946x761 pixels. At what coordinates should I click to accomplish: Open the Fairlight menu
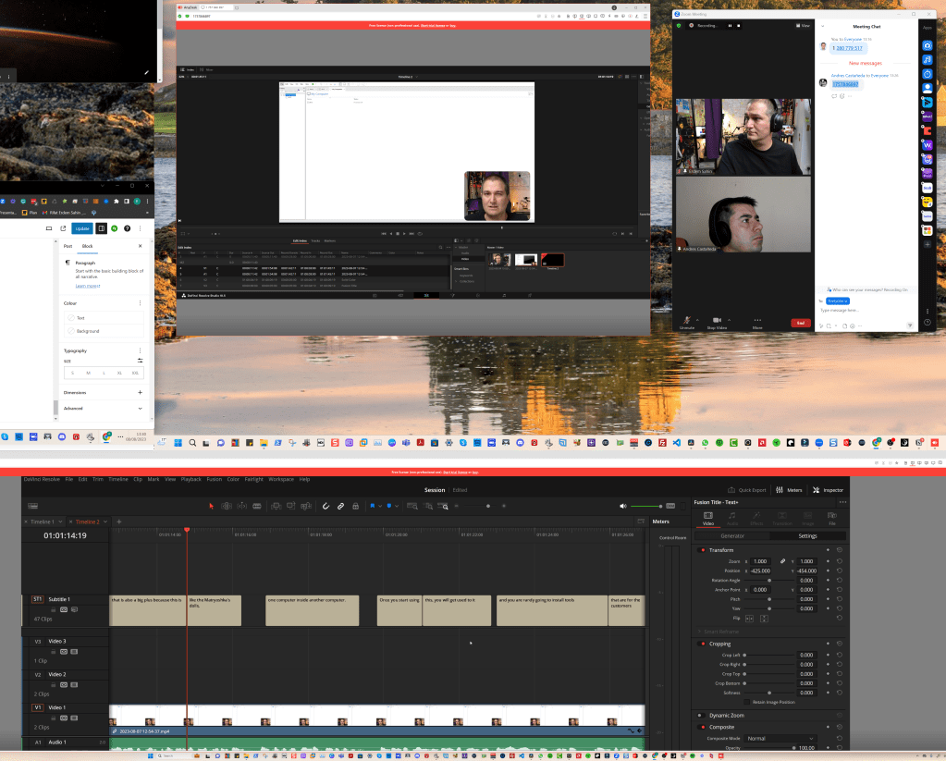pos(254,479)
